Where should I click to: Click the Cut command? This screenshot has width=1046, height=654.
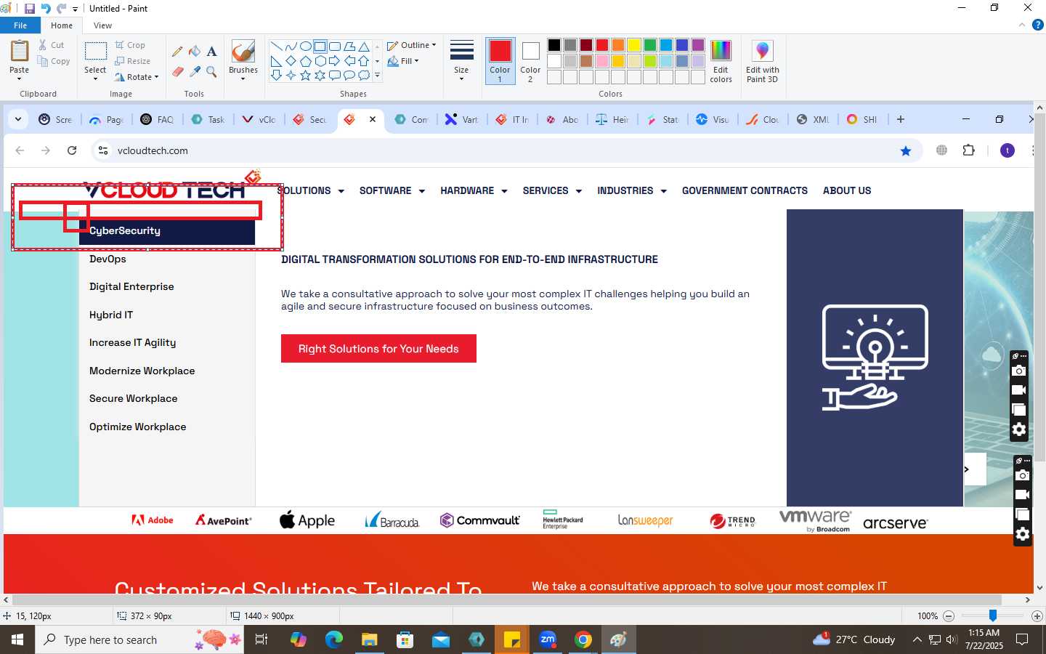click(52, 45)
